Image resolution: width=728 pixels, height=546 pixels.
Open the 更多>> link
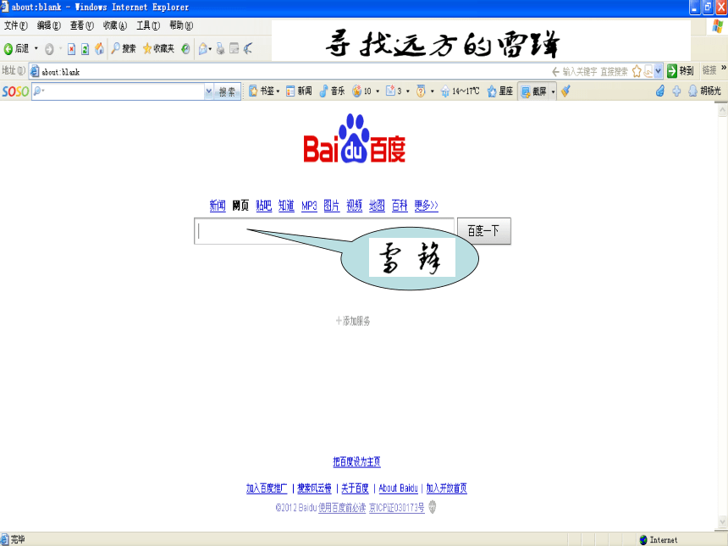[426, 205]
